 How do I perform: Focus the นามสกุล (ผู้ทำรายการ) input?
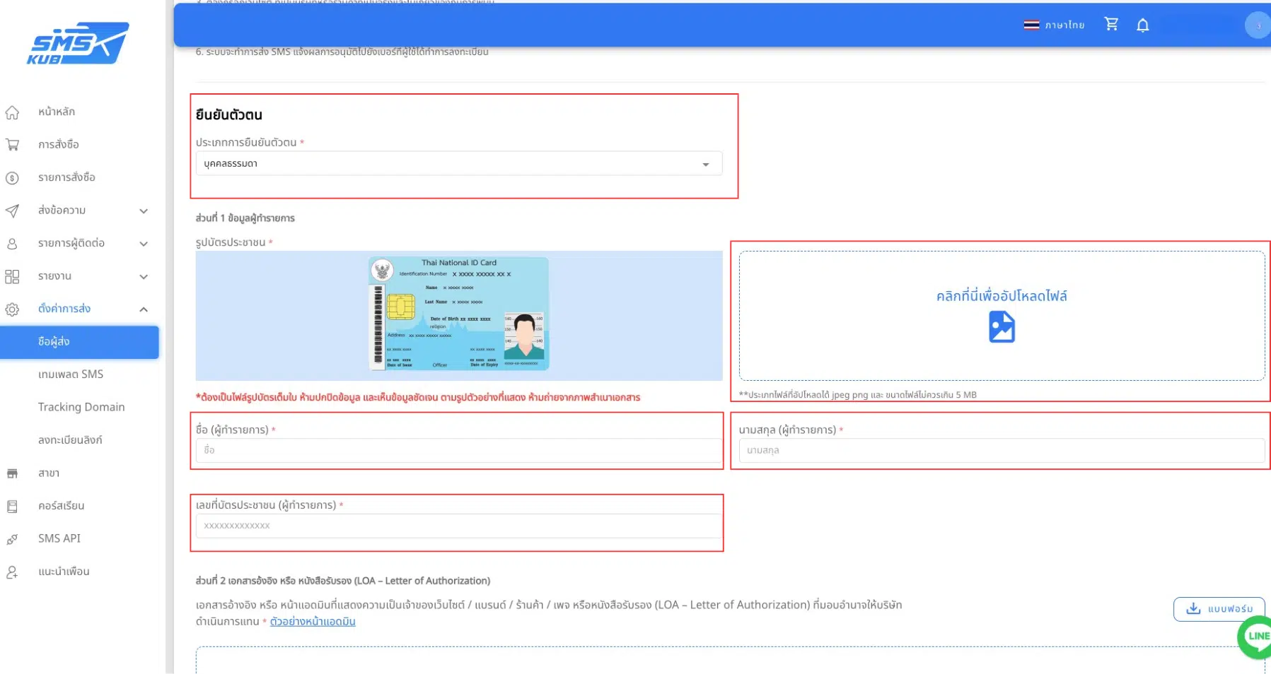[x=1002, y=451]
